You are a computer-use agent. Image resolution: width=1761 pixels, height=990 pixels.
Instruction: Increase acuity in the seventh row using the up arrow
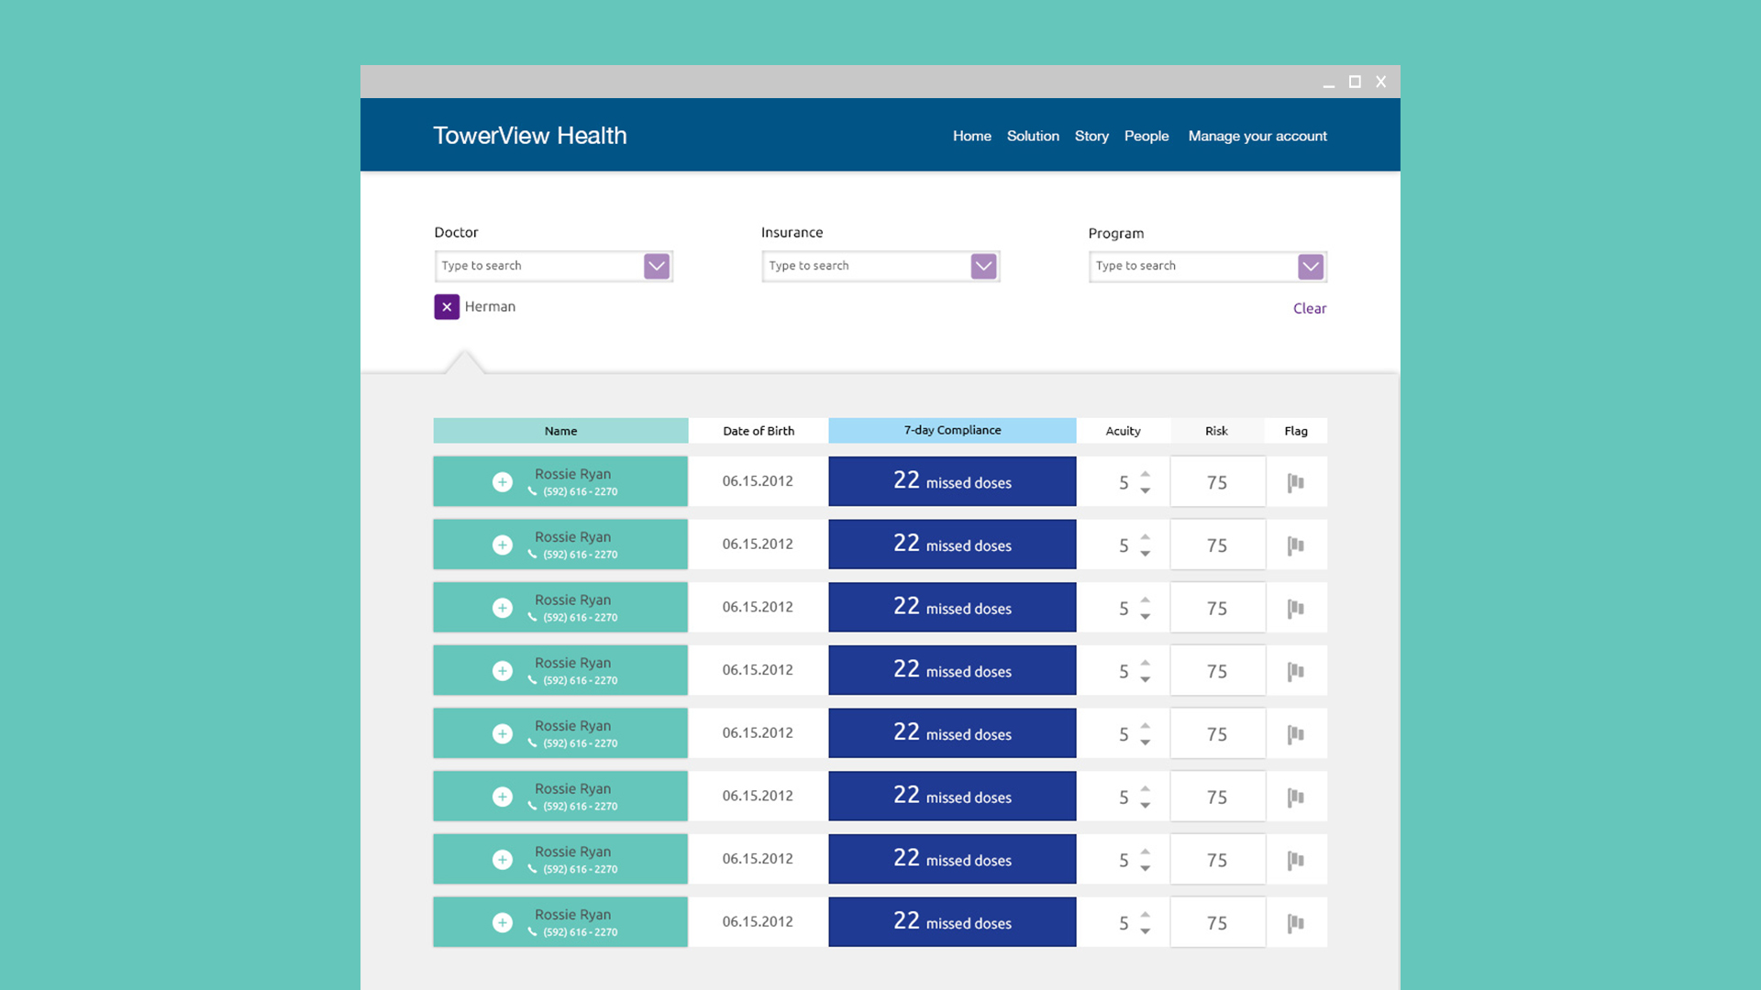(x=1146, y=852)
